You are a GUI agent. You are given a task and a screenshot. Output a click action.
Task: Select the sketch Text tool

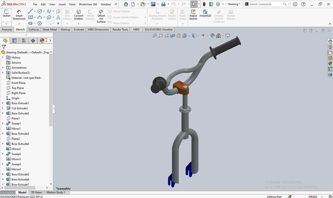coord(58,17)
